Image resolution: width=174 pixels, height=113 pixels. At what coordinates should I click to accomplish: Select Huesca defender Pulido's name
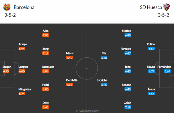click(x=151, y=44)
